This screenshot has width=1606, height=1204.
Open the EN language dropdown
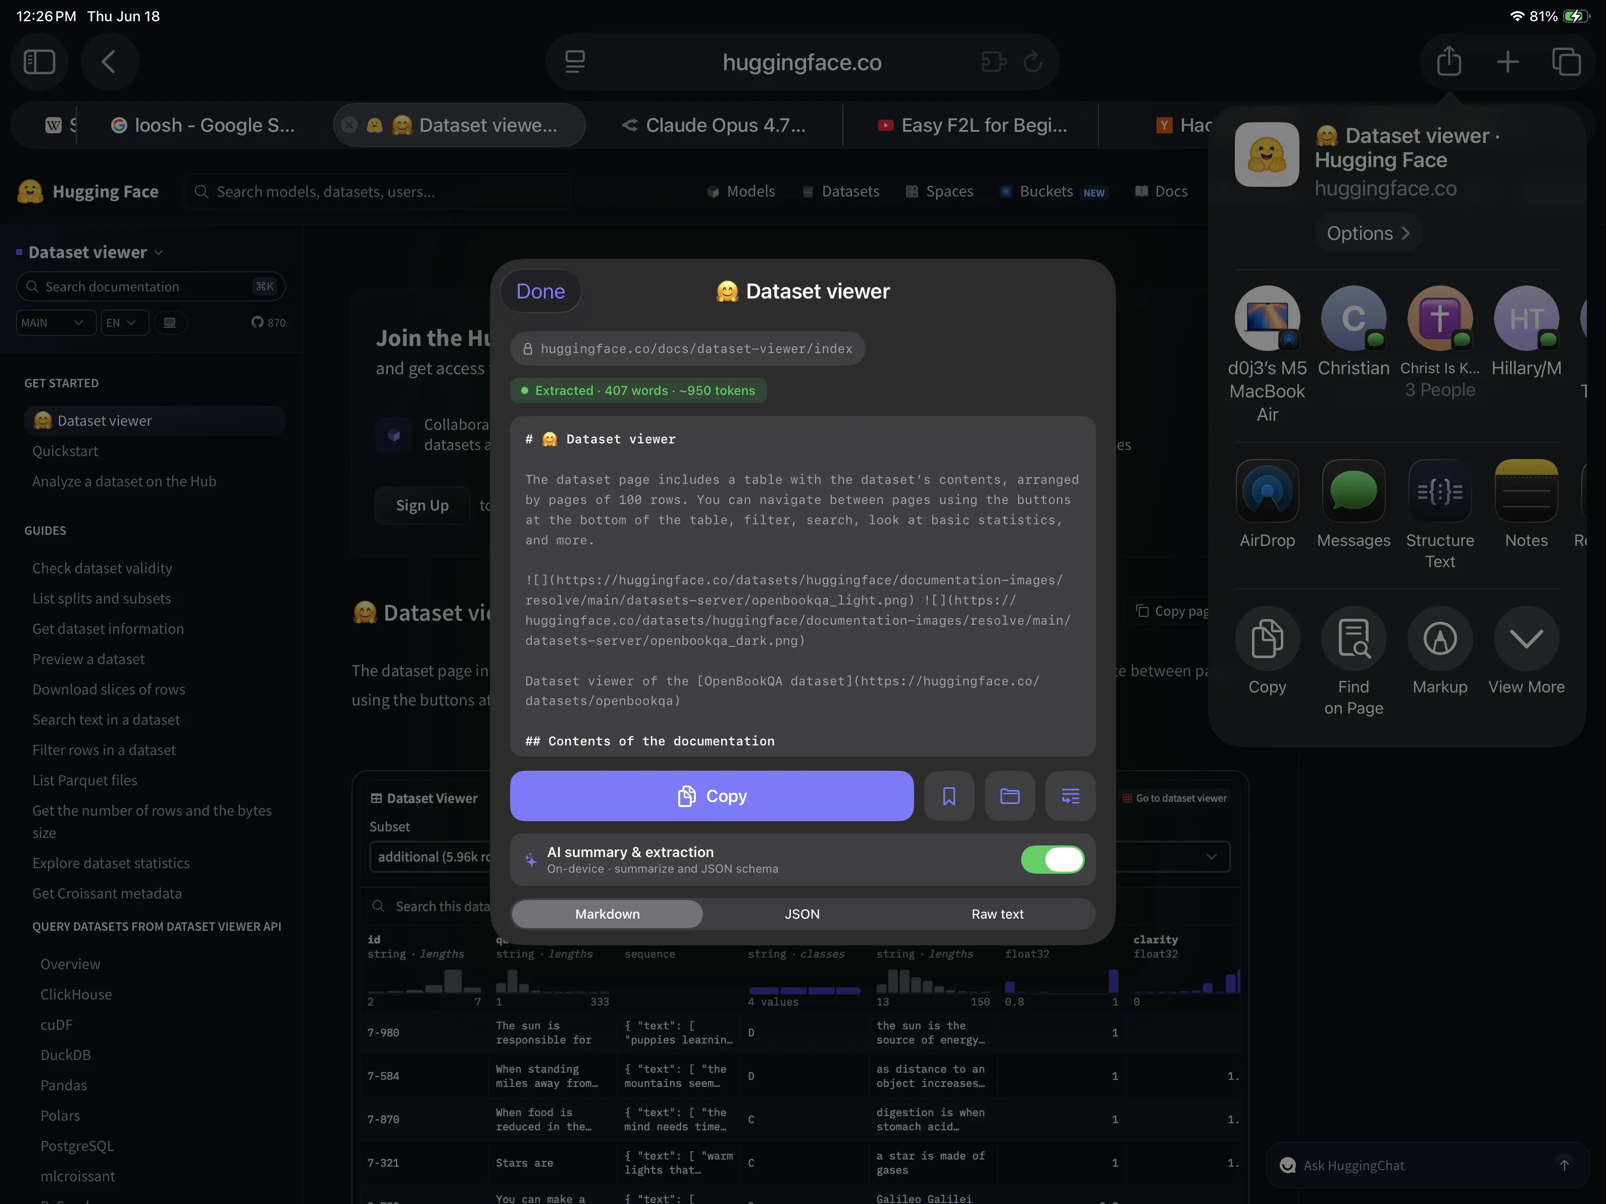point(124,322)
